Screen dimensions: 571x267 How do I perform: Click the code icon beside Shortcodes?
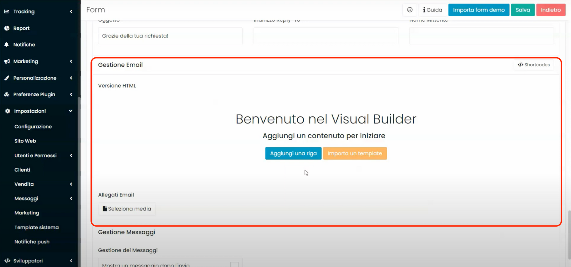click(520, 65)
